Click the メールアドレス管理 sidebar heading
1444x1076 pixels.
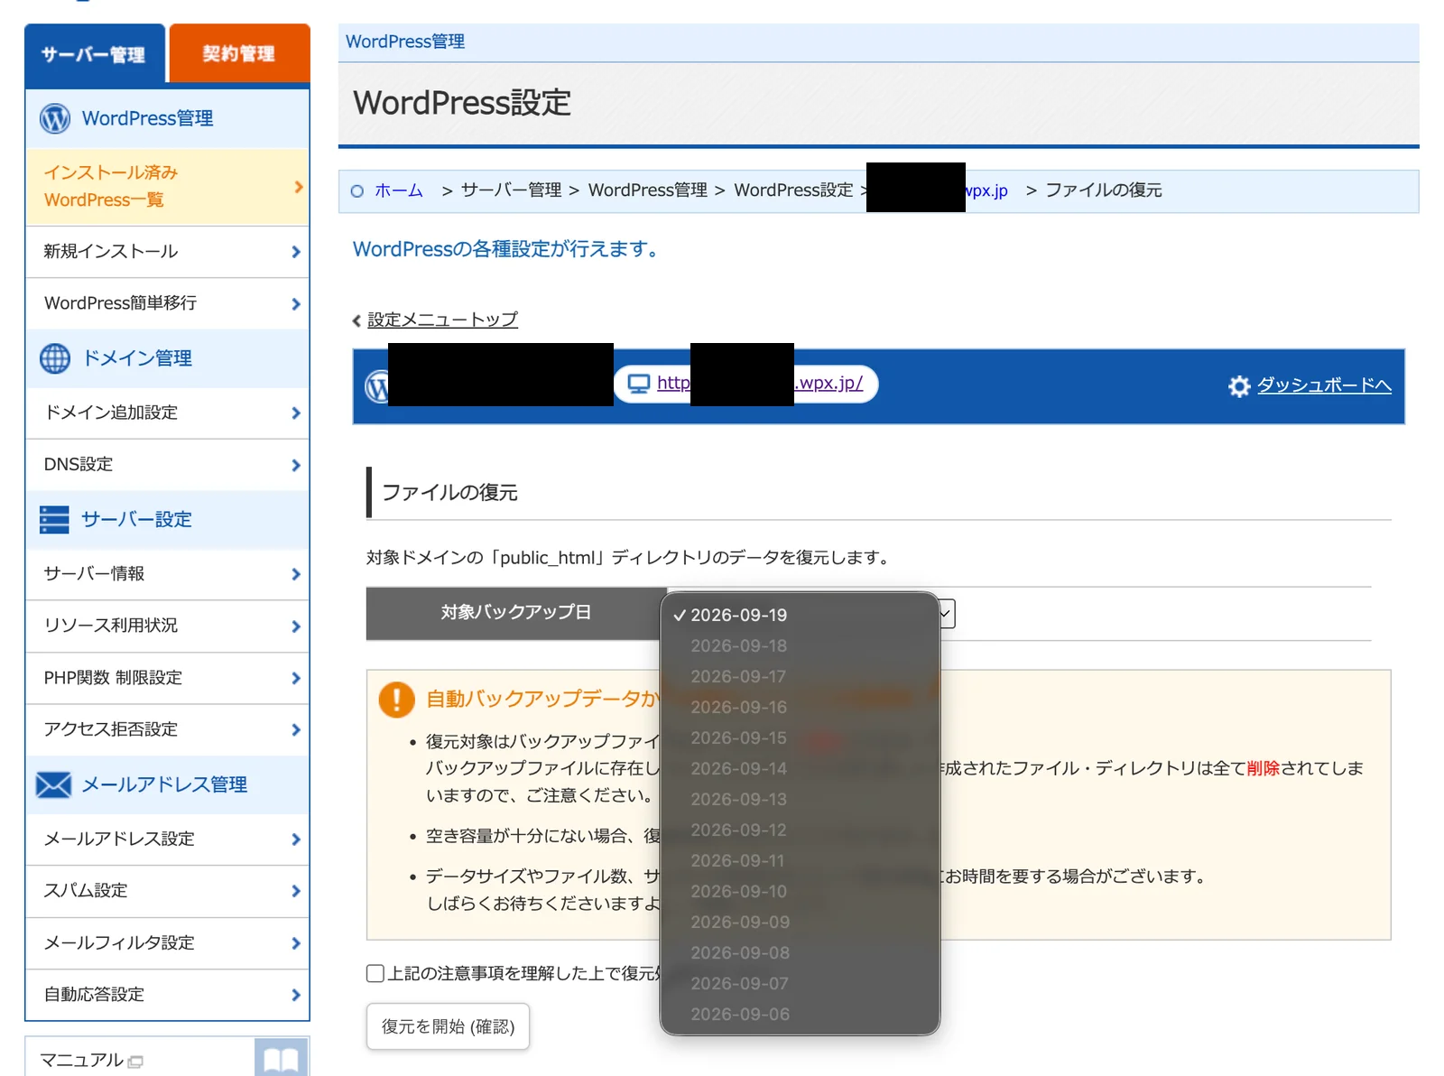[164, 784]
